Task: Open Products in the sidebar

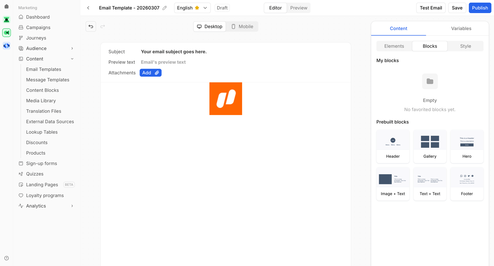Action: pyautogui.click(x=36, y=153)
